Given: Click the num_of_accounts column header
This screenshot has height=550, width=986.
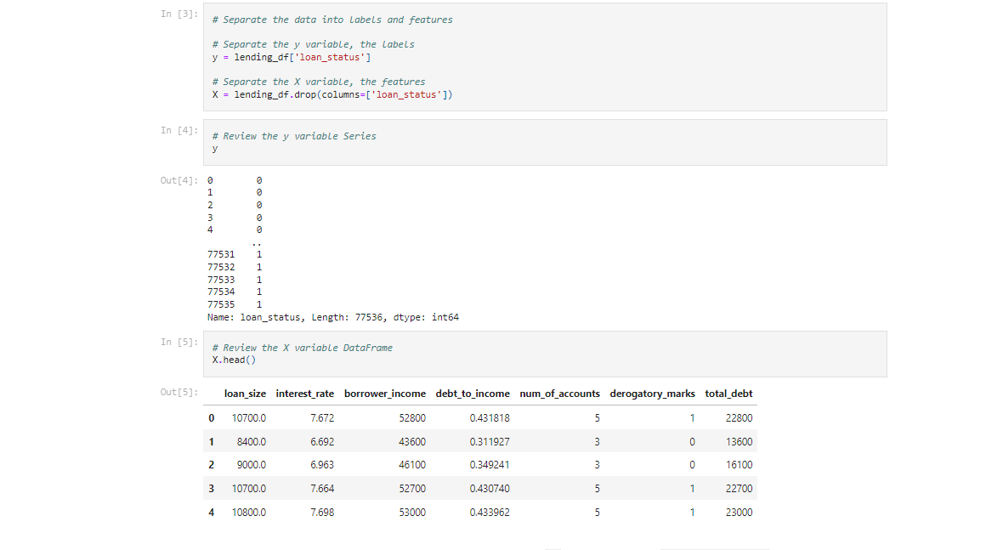Looking at the screenshot, I should point(559,394).
